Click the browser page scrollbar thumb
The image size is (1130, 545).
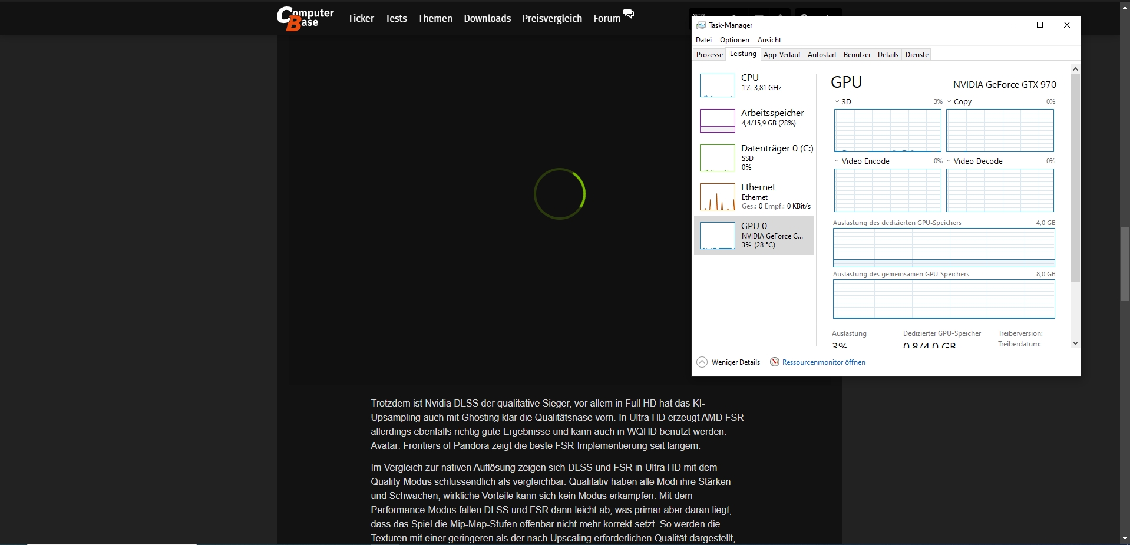click(x=1125, y=265)
